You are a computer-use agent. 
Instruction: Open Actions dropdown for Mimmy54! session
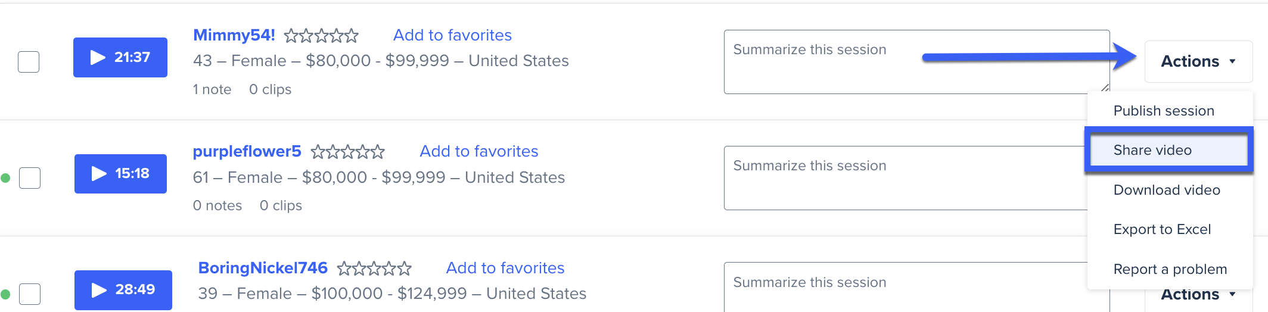pos(1198,61)
